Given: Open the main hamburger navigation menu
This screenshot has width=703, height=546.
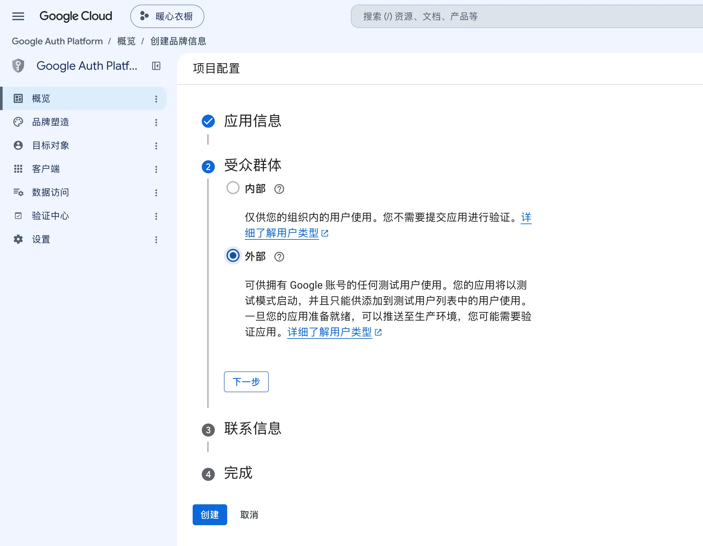Looking at the screenshot, I should pos(18,16).
